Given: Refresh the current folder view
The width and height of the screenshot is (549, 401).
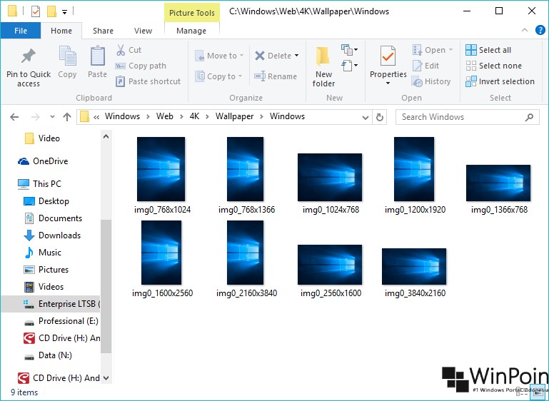Looking at the screenshot, I should click(x=380, y=117).
